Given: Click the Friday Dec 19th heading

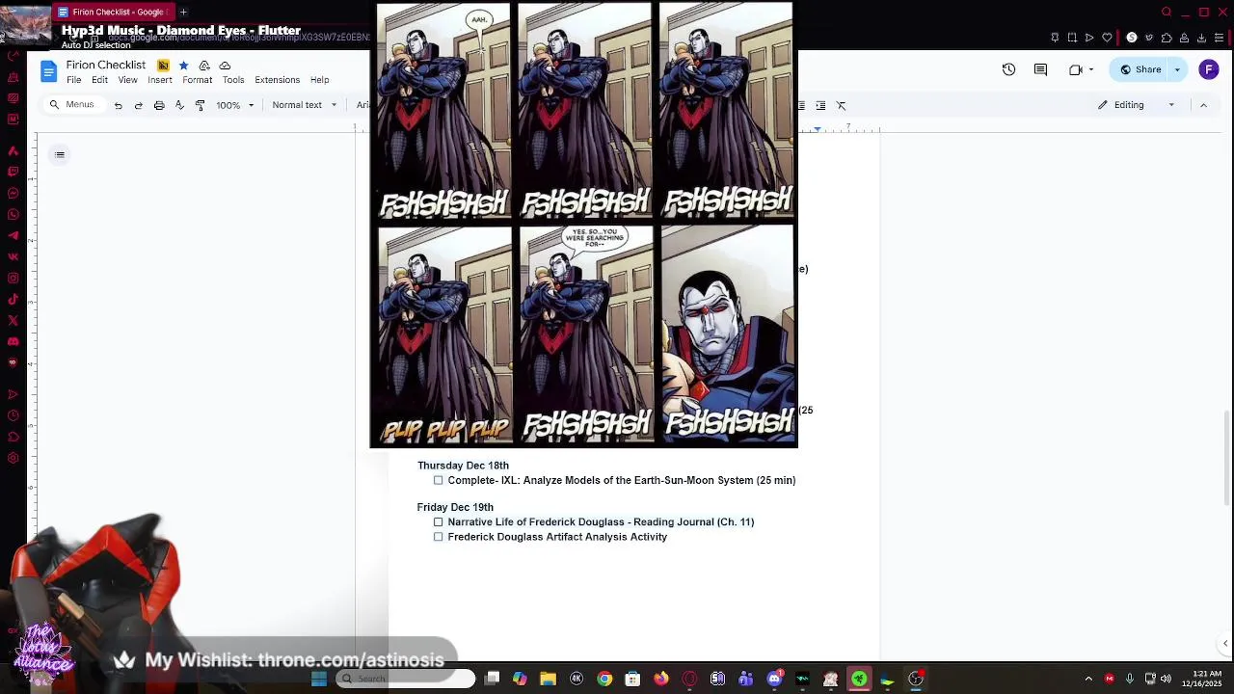Looking at the screenshot, I should (455, 507).
